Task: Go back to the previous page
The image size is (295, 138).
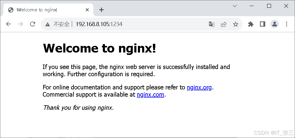Action: [8, 24]
